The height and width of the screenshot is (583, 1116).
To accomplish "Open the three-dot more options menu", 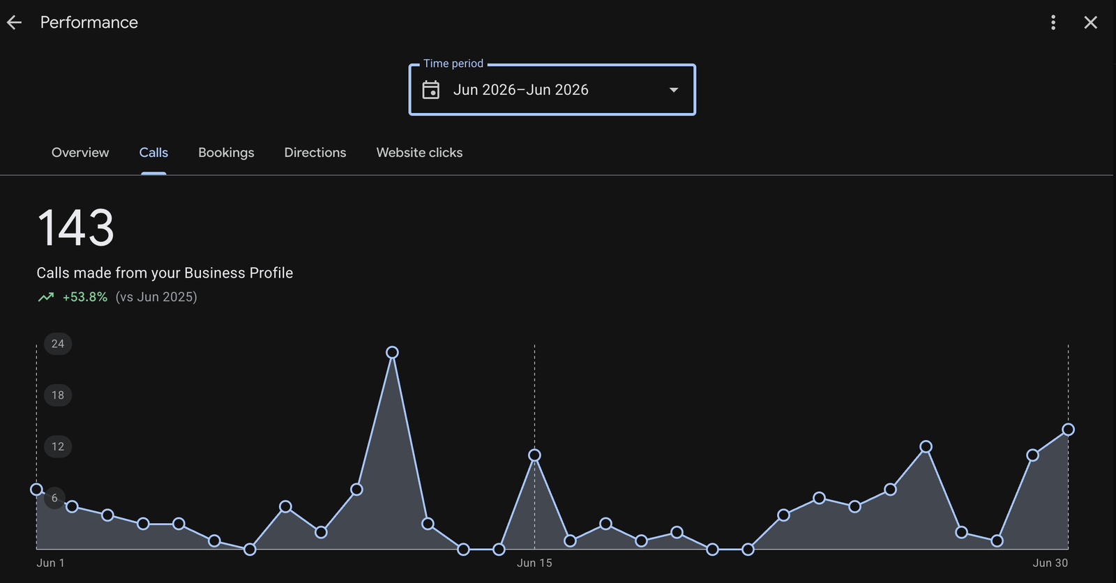I will pos(1053,22).
